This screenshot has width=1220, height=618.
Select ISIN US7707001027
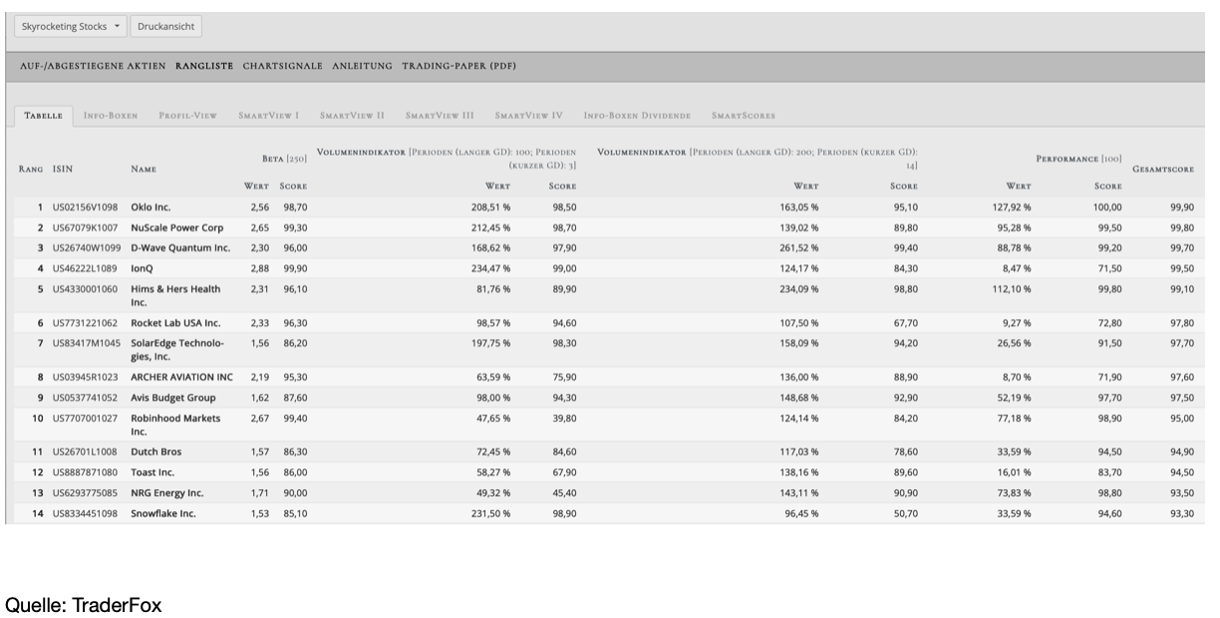85,418
